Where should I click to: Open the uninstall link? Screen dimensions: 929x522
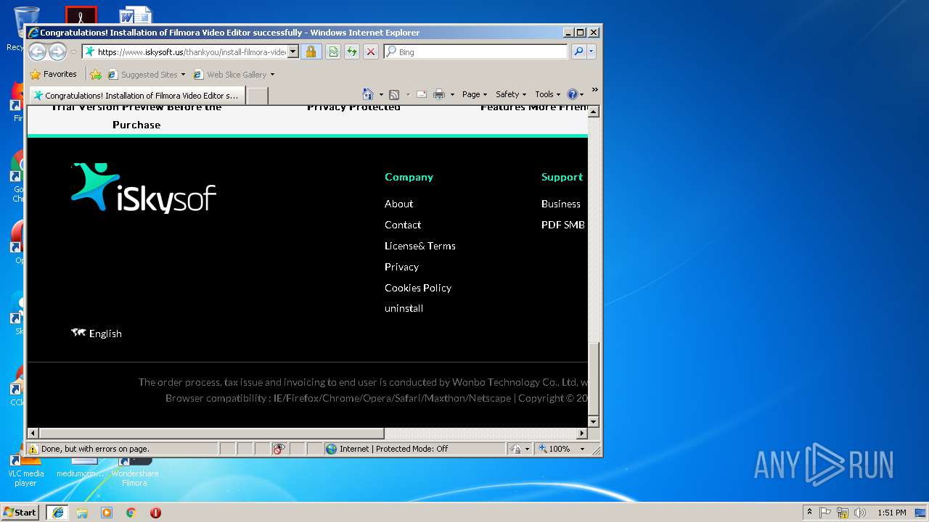404,308
